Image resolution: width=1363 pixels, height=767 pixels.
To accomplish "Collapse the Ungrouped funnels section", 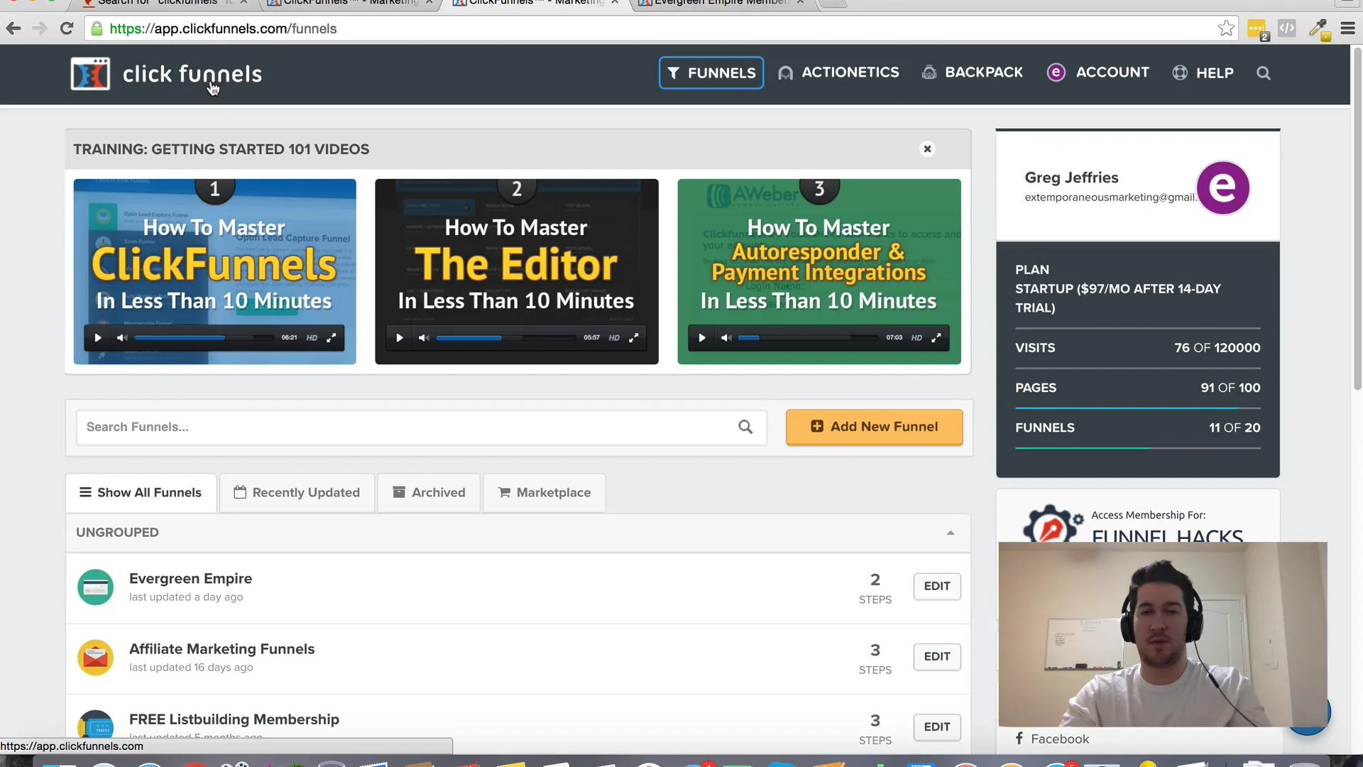I will pos(950,533).
